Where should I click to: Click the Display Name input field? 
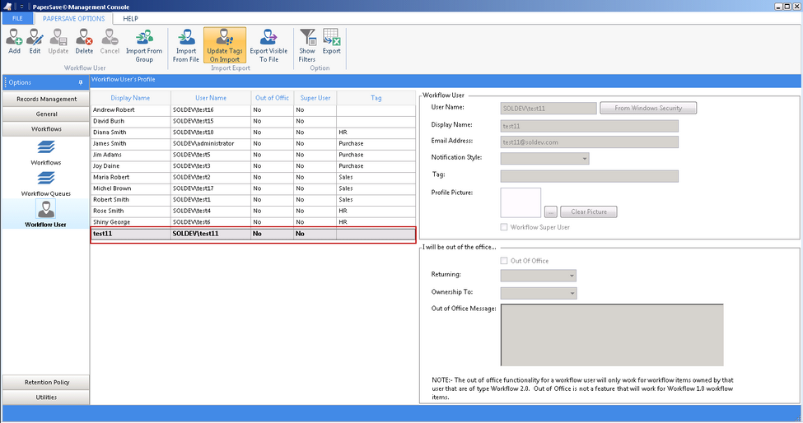590,127
